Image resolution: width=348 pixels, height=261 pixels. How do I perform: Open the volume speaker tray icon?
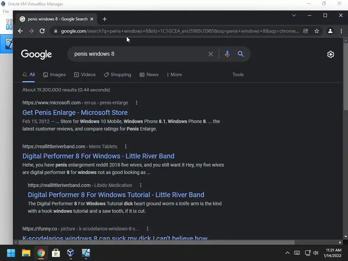[316, 253]
